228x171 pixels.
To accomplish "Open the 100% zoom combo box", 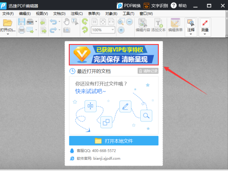I will click(103, 30).
